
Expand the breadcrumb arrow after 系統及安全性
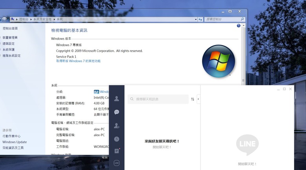click(54, 19)
